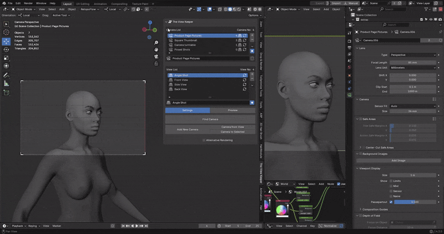Image resolution: width=444 pixels, height=234 pixels.
Task: Select the Cursor tool in left toolbar
Action: tap(6, 32)
